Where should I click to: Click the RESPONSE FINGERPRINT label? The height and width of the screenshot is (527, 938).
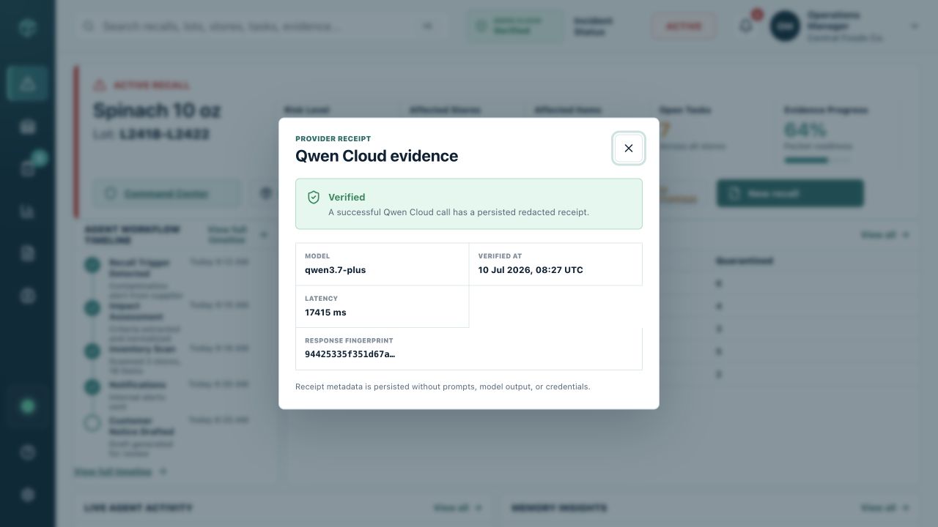coord(349,340)
